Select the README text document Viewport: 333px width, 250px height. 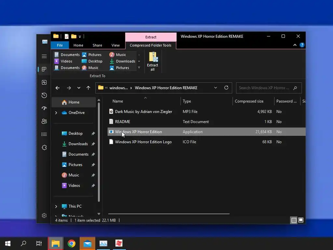pyautogui.click(x=206, y=122)
